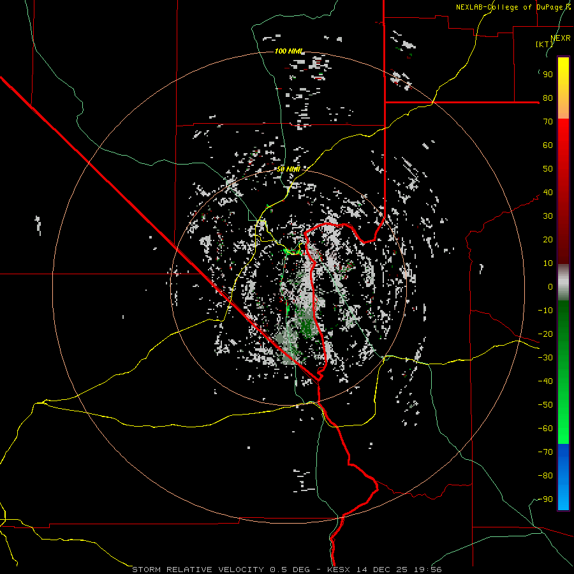The image size is (574, 574).
Task: Click the "60" value on the velocity scale
Action: tap(548, 145)
